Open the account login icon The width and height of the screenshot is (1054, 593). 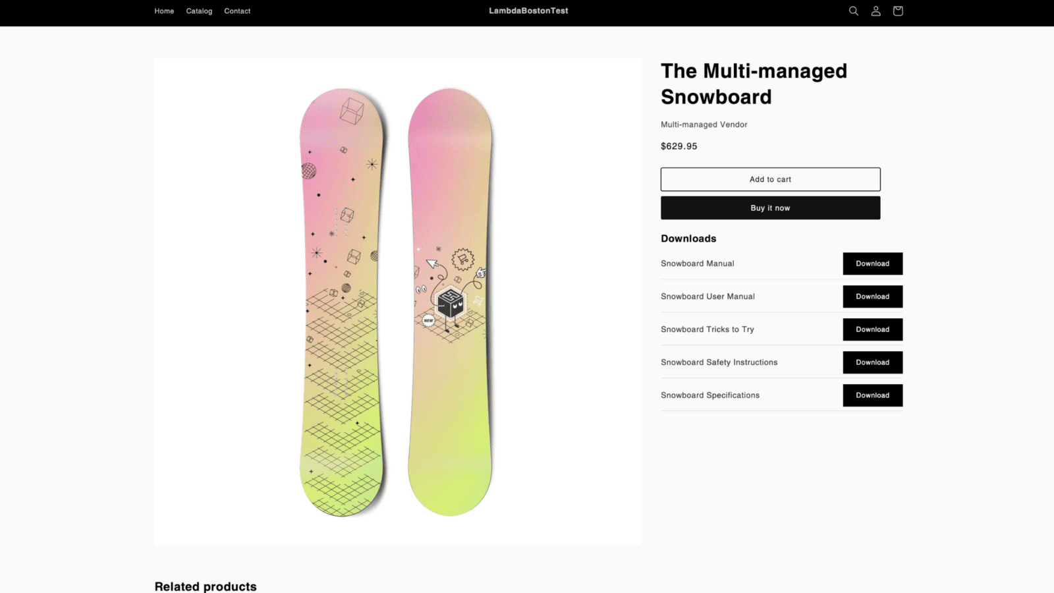coord(875,11)
